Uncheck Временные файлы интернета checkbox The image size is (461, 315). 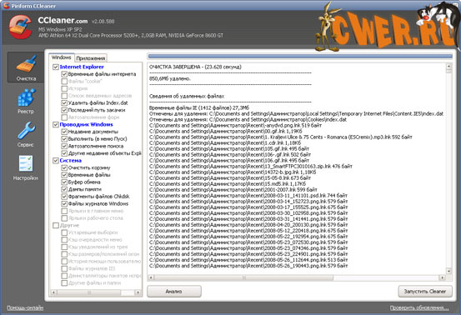(x=64, y=74)
